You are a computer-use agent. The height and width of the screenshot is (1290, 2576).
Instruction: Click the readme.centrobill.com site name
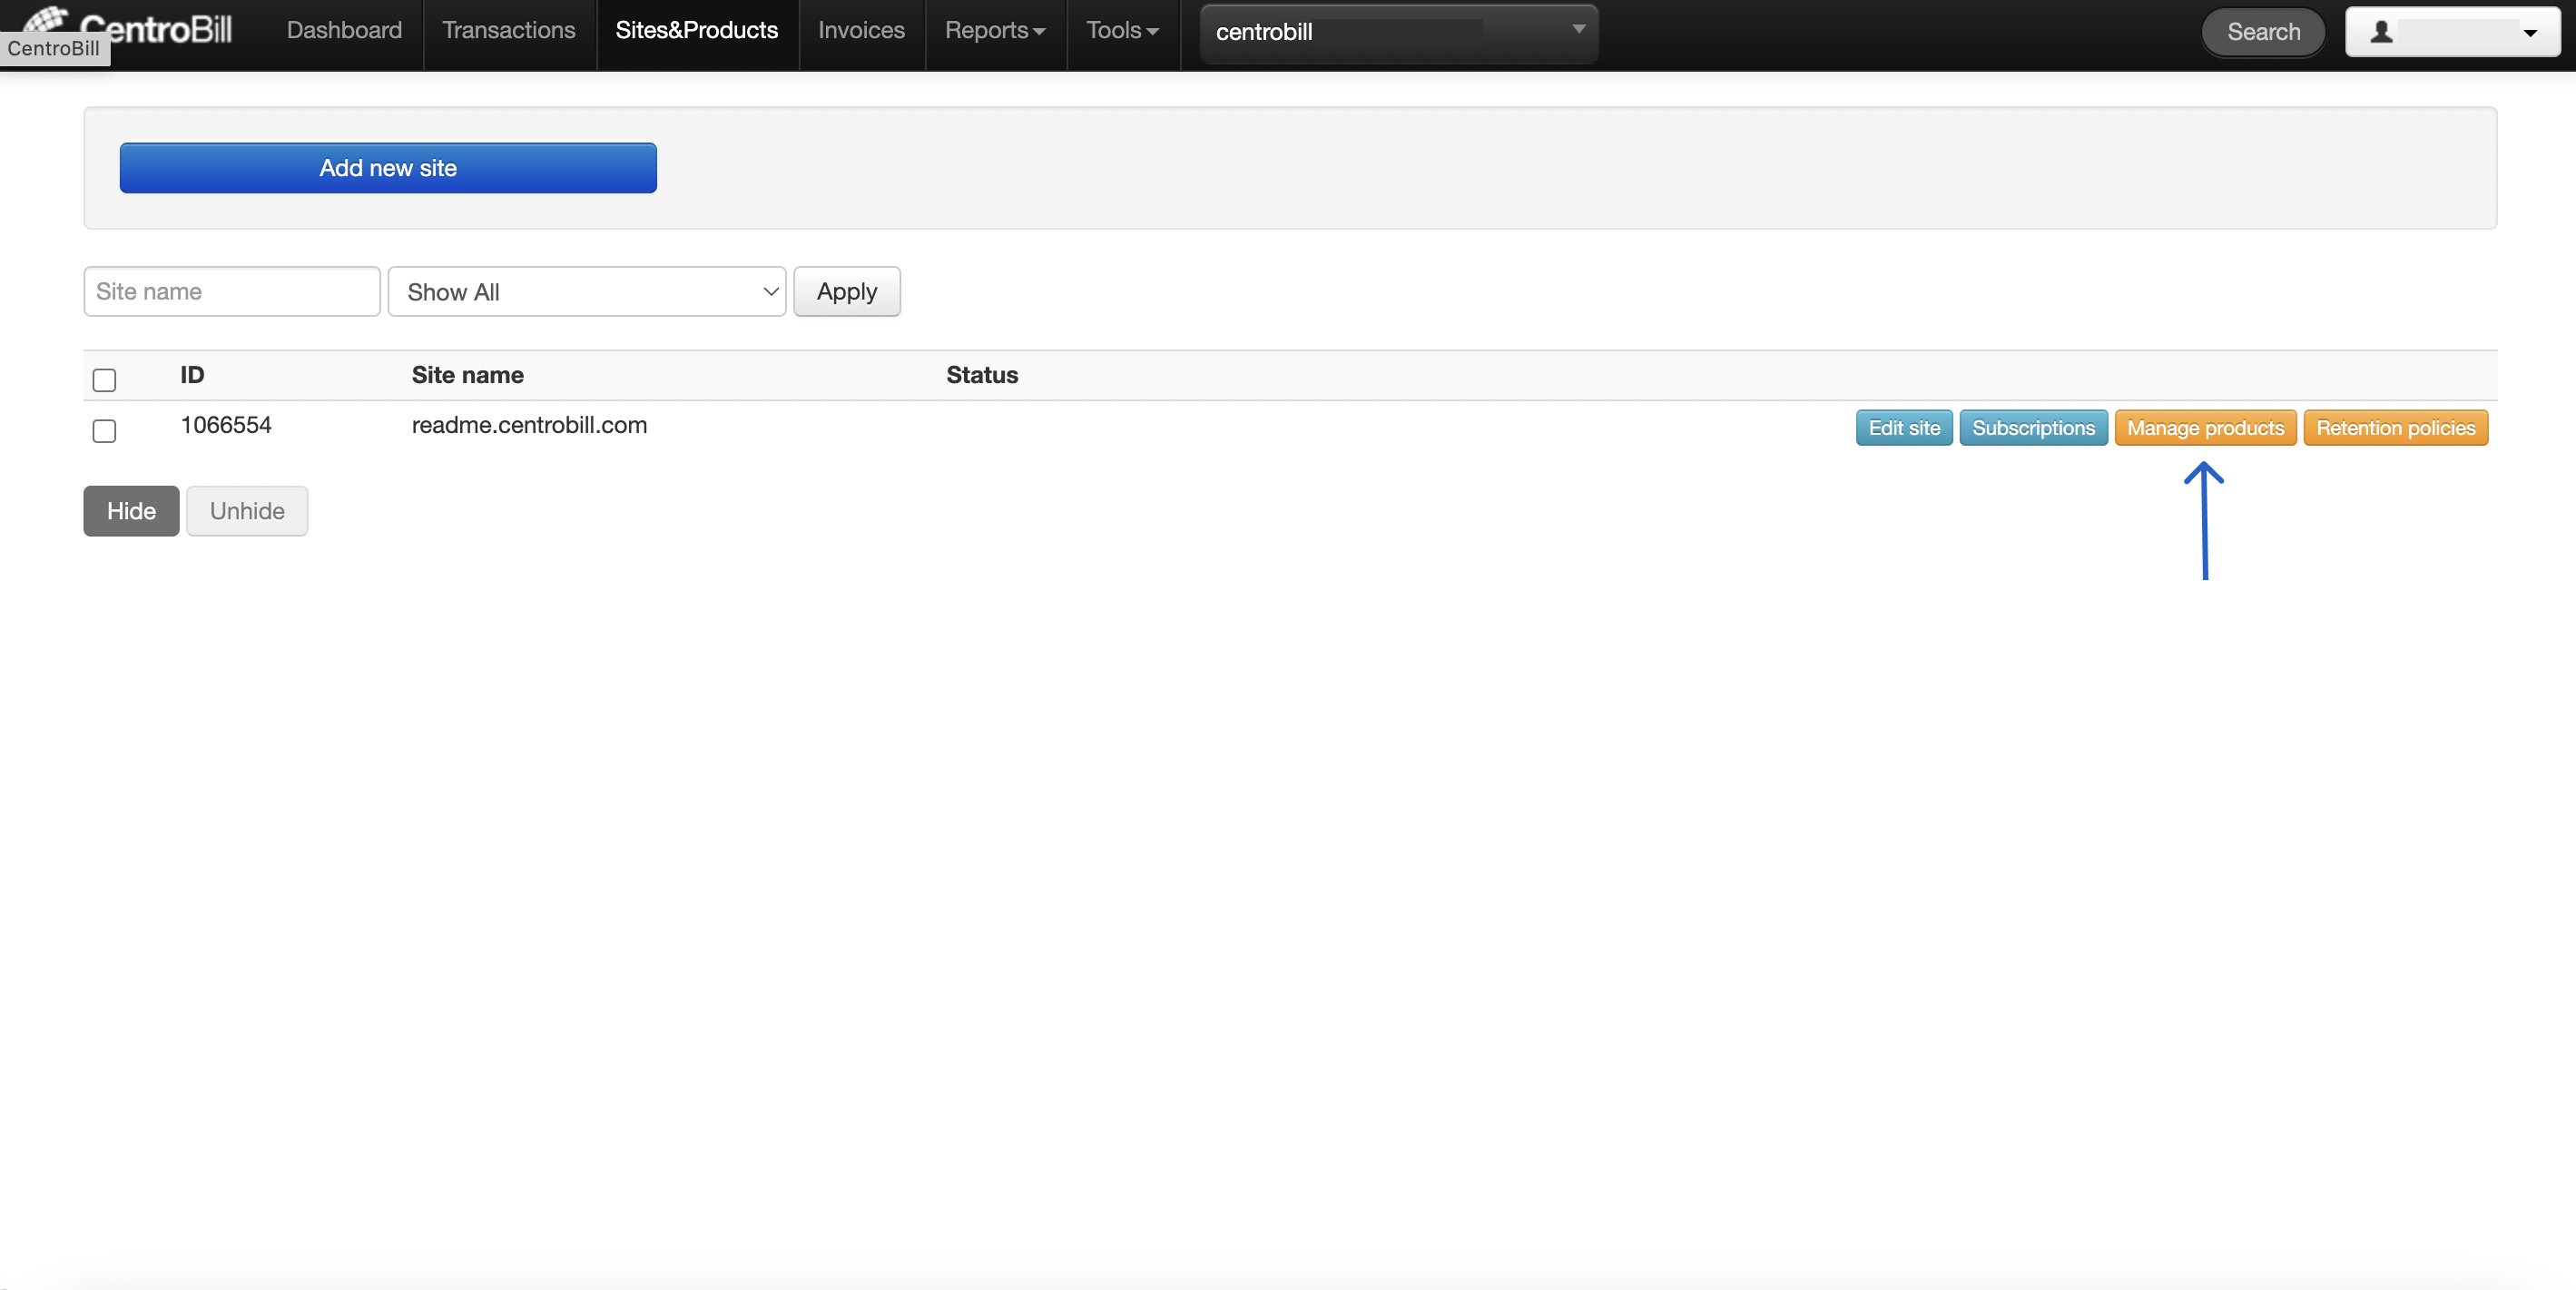529,425
